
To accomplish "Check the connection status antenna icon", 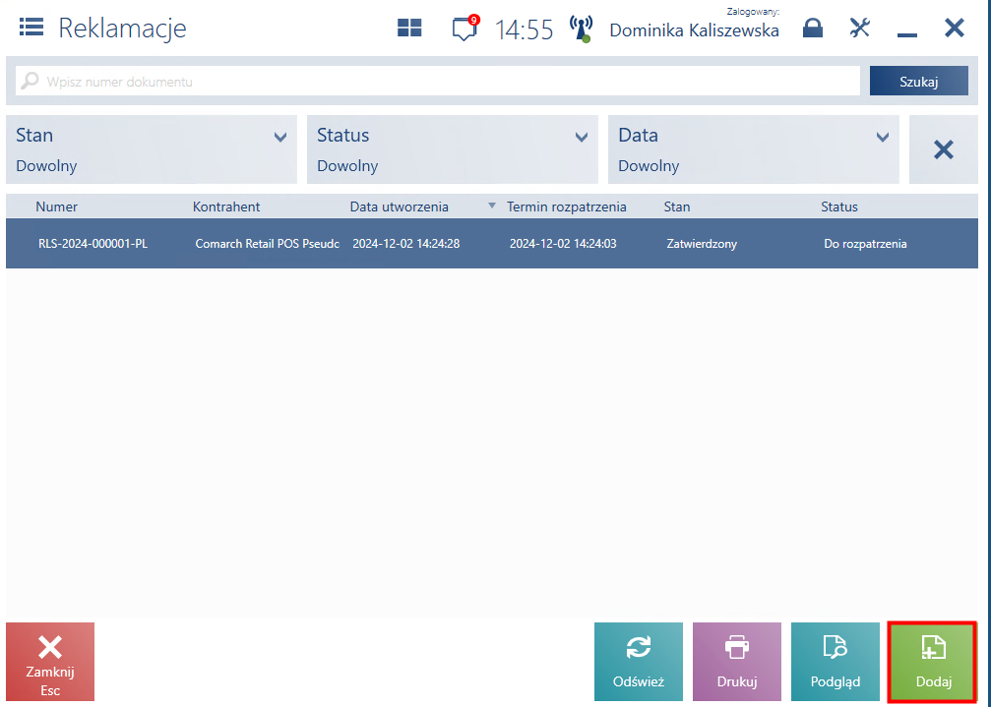I will click(x=581, y=29).
